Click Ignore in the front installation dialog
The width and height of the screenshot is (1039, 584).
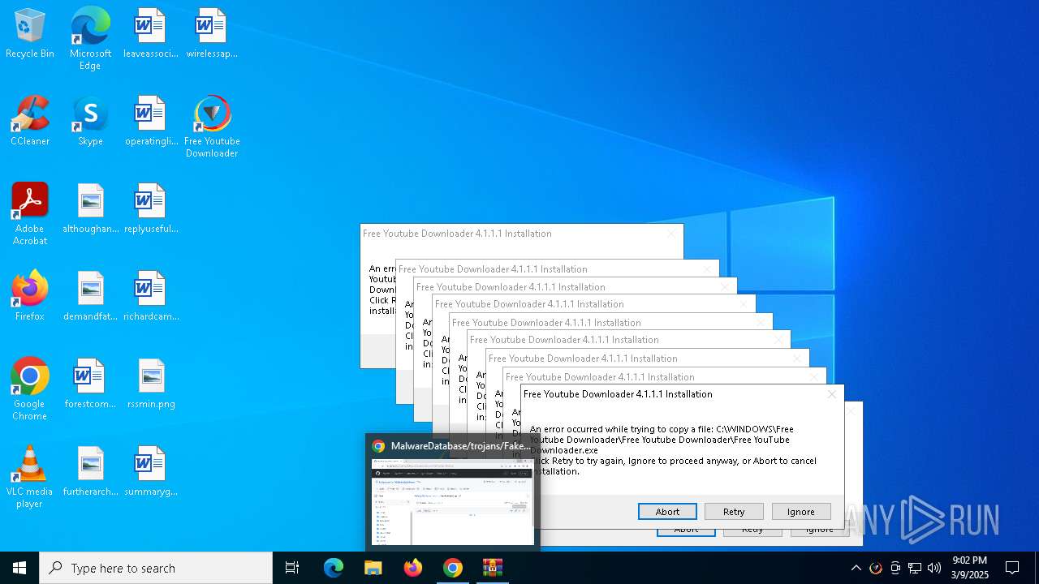pos(800,511)
